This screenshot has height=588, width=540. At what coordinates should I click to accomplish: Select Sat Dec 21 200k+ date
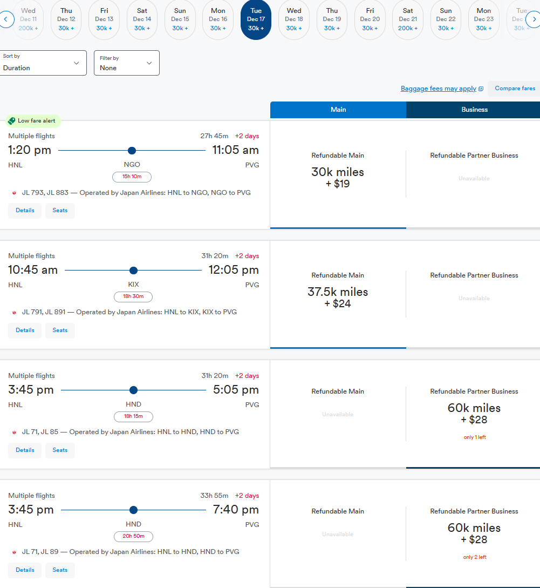(408, 20)
